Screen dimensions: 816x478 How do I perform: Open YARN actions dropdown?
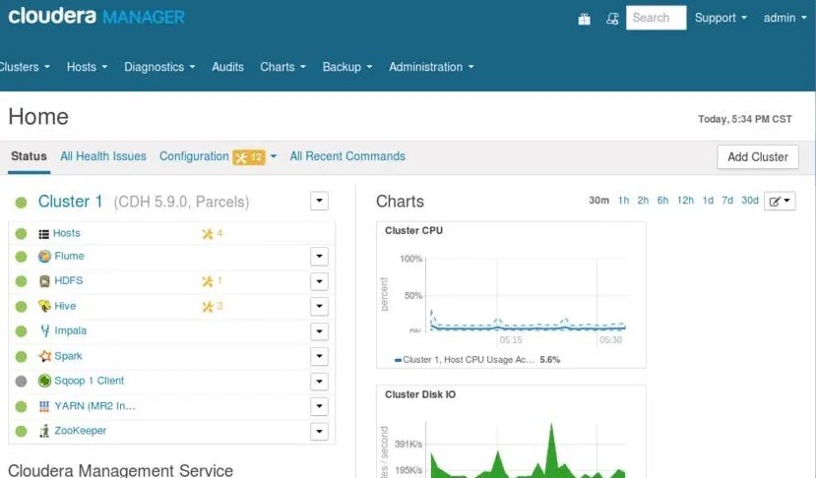[x=319, y=405]
